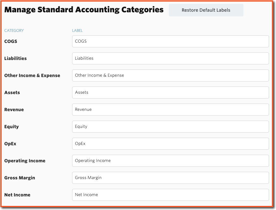Select the Revenue label text field
Image resolution: width=276 pixels, height=210 pixels.
[x=170, y=110]
